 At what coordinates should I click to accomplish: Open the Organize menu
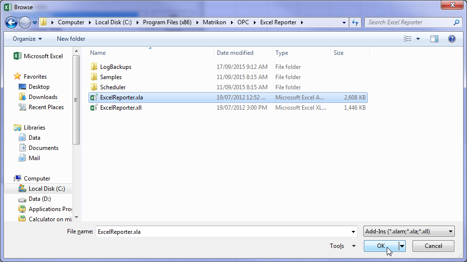tap(27, 39)
